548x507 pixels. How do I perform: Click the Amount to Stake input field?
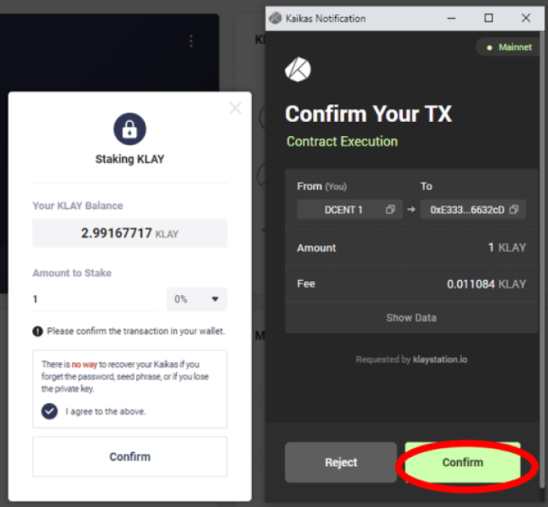click(x=95, y=299)
